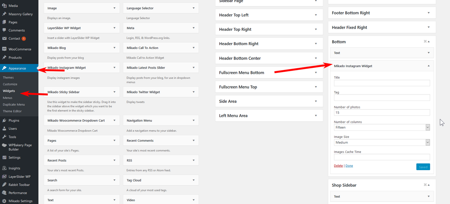Click the WooCommerce icon
The height and width of the screenshot is (204, 450).
click(x=4, y=49)
